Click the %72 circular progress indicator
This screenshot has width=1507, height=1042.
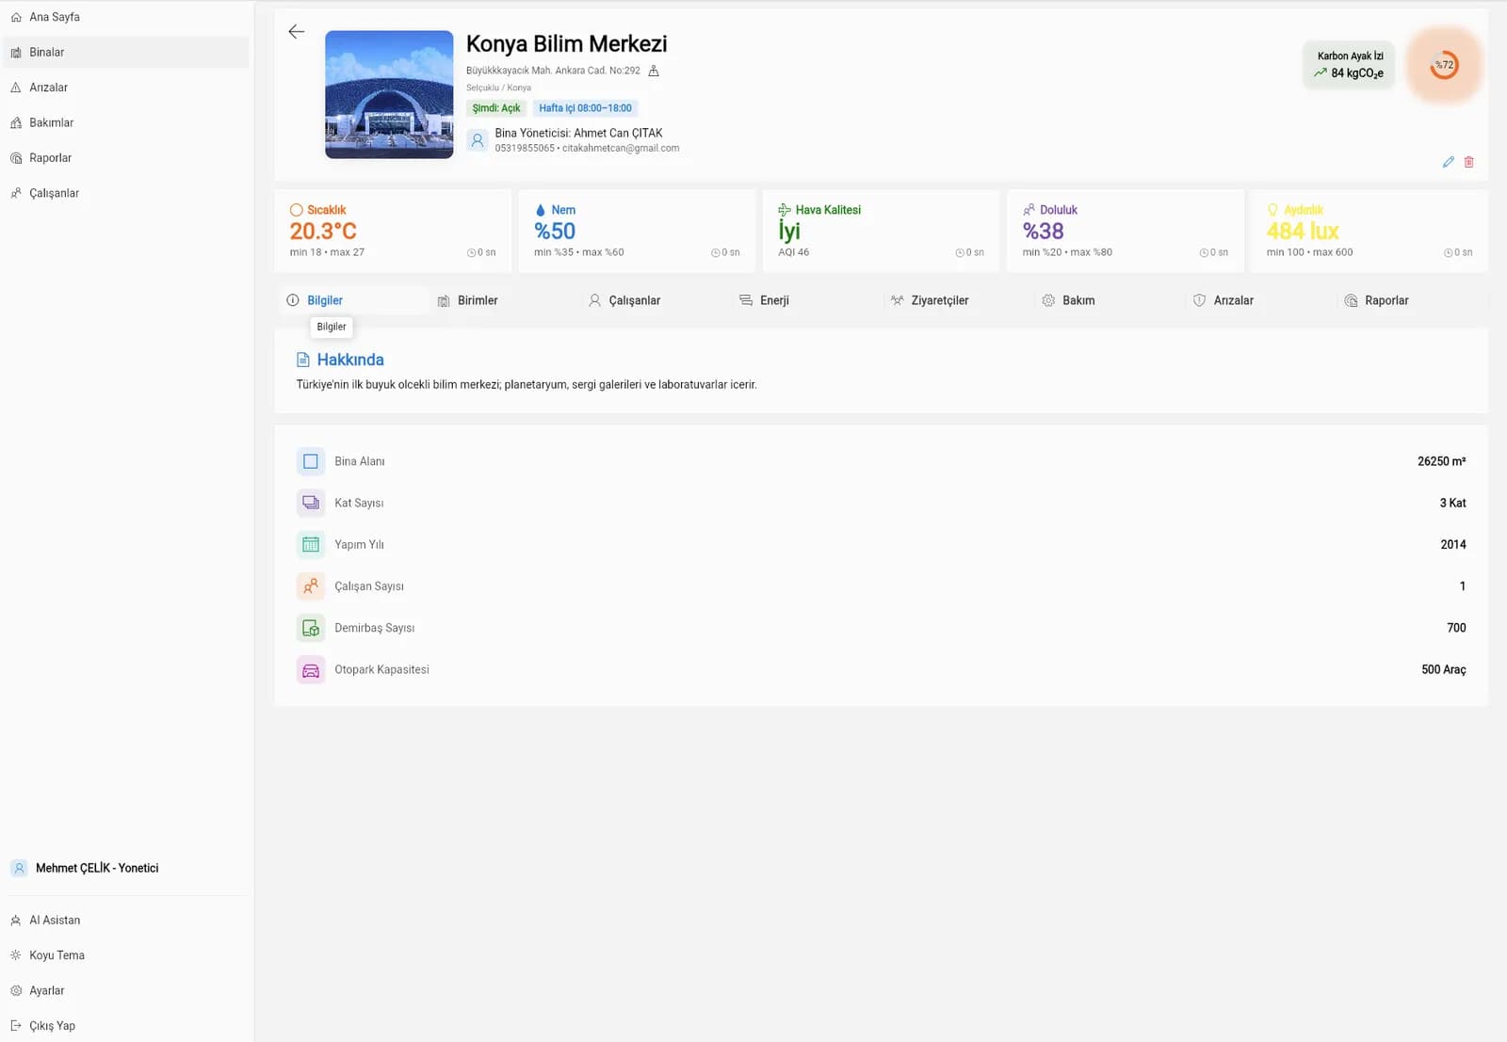click(x=1443, y=65)
